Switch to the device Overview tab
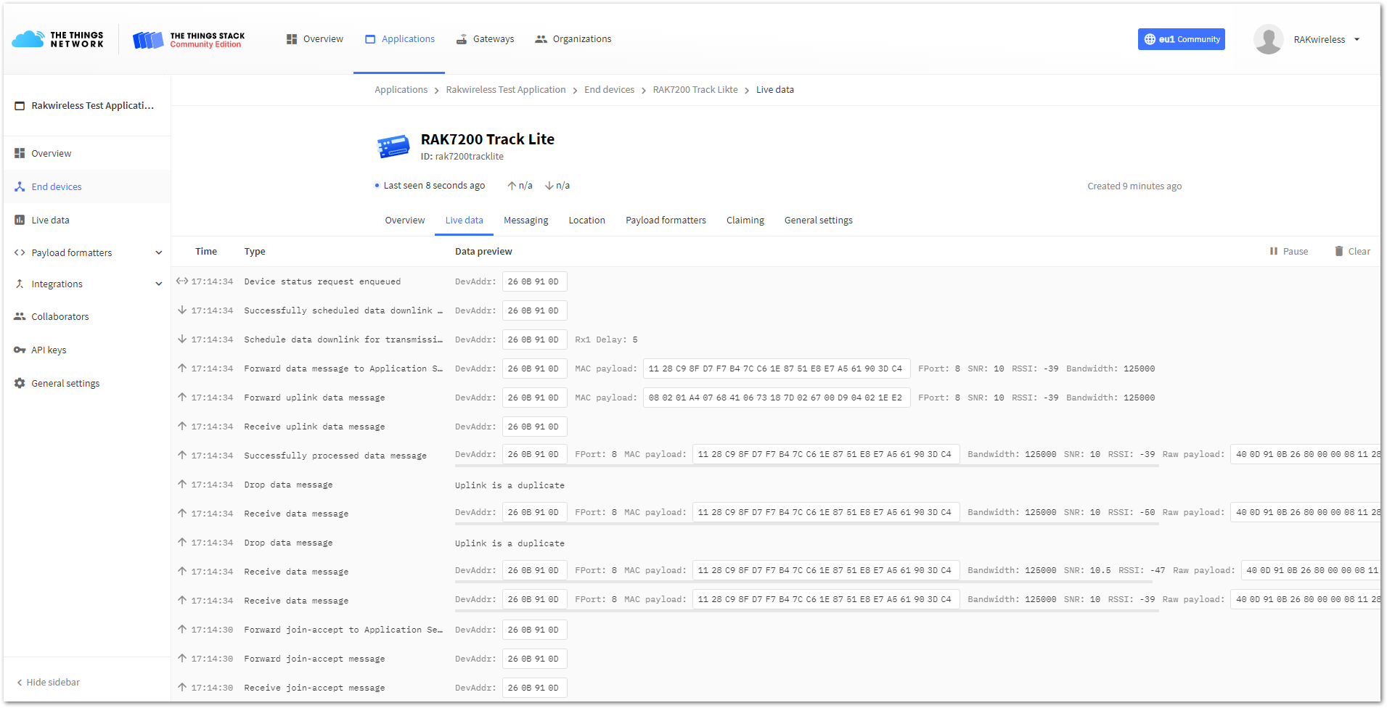1387x708 pixels. pos(405,221)
